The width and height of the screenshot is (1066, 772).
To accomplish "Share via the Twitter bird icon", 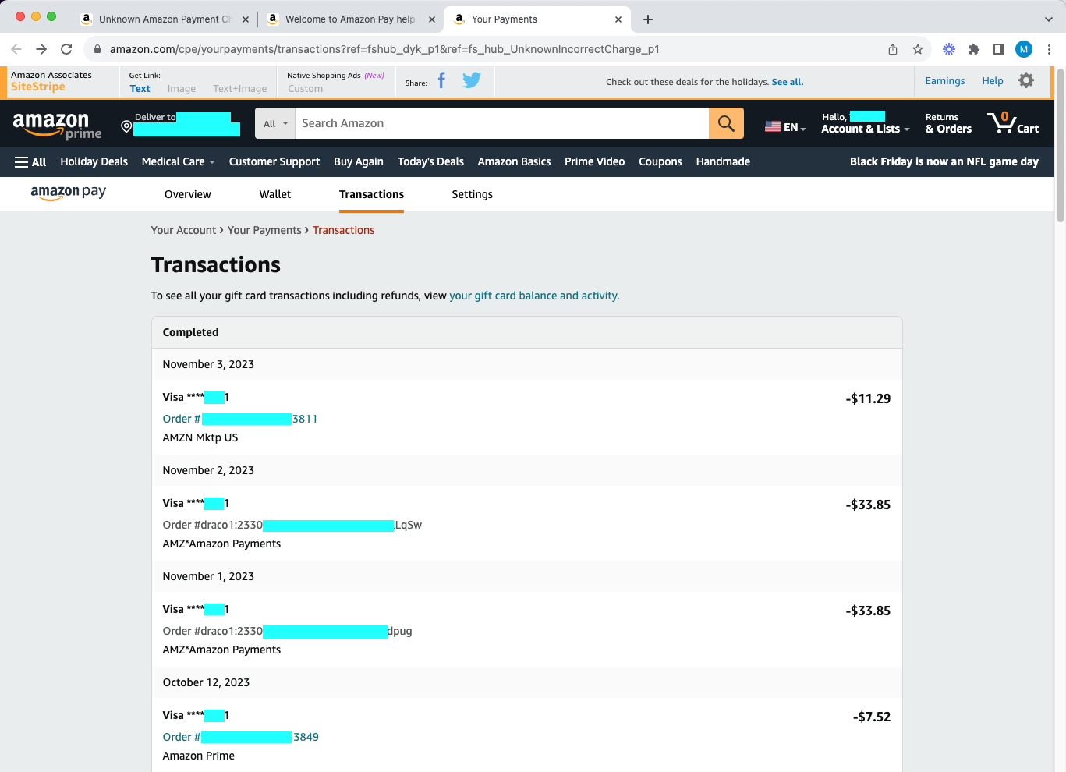I will point(472,80).
